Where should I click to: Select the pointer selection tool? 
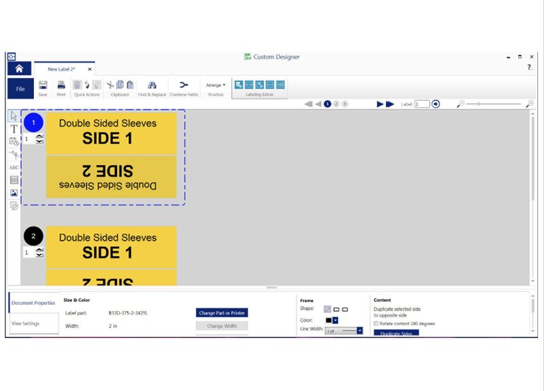point(14,116)
